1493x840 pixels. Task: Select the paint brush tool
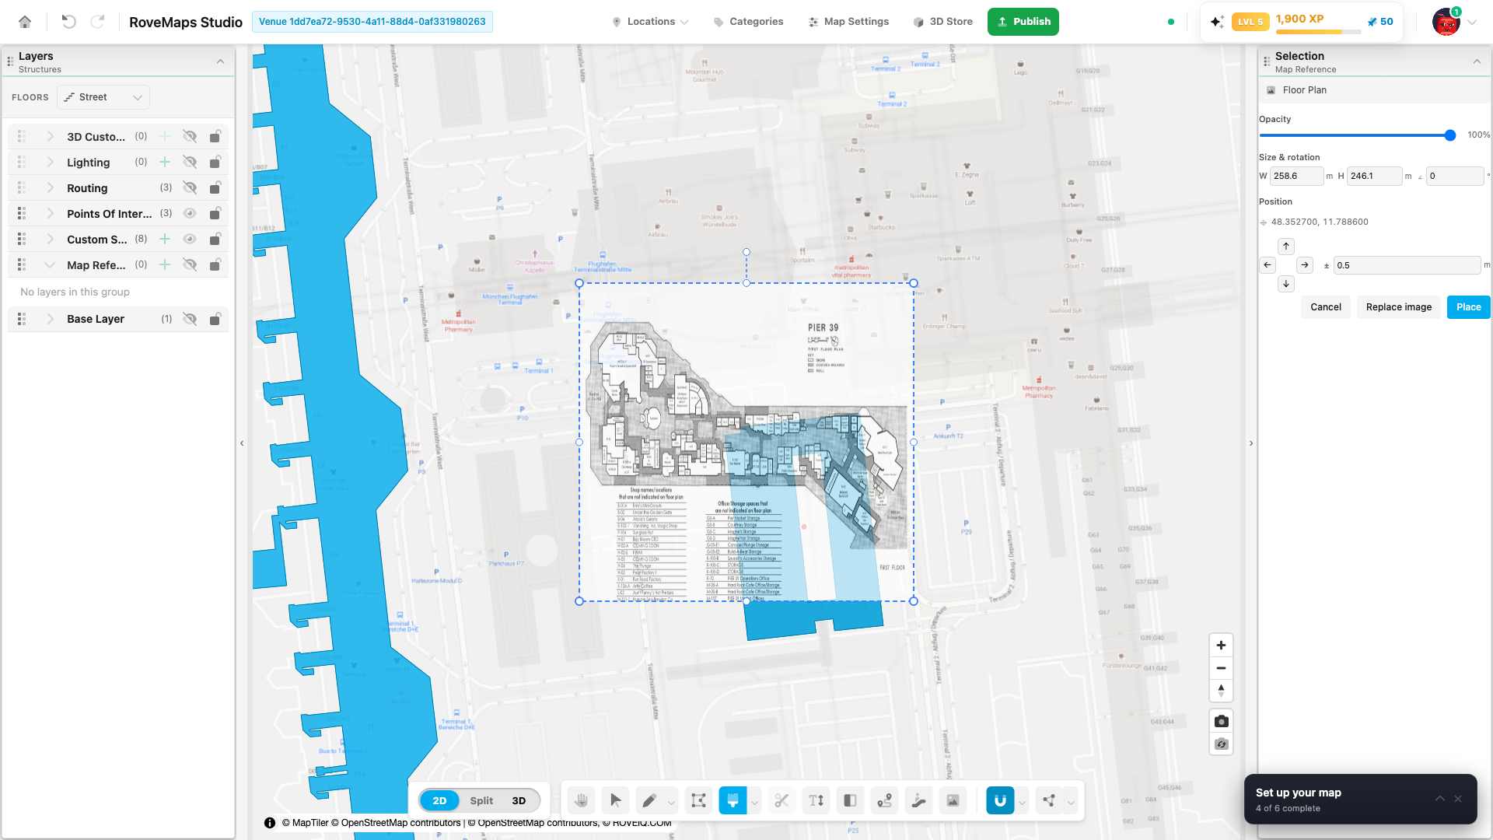click(733, 800)
